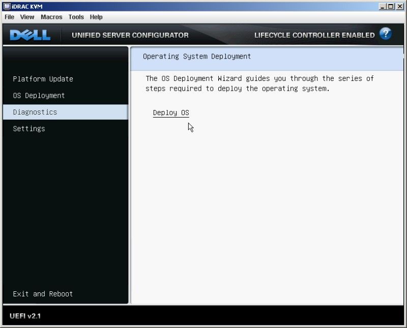
Task: Select Diagnostics in sidebar
Action: point(66,112)
